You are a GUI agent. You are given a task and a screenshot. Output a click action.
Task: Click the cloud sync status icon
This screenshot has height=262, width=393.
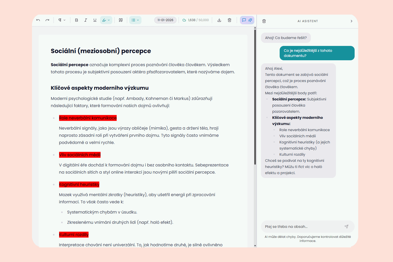(184, 20)
